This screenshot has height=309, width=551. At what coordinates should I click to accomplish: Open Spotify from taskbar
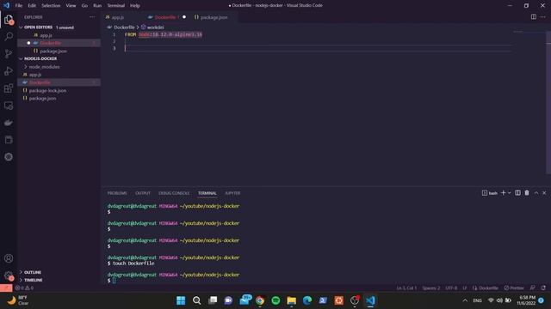tap(275, 300)
